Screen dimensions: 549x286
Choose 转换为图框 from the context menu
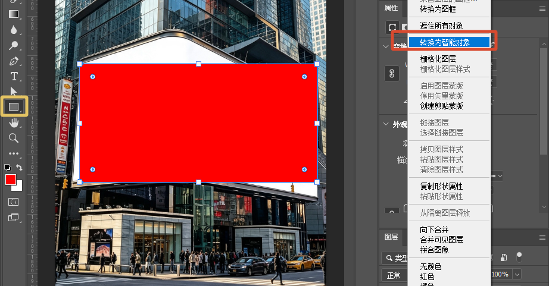(x=450, y=9)
